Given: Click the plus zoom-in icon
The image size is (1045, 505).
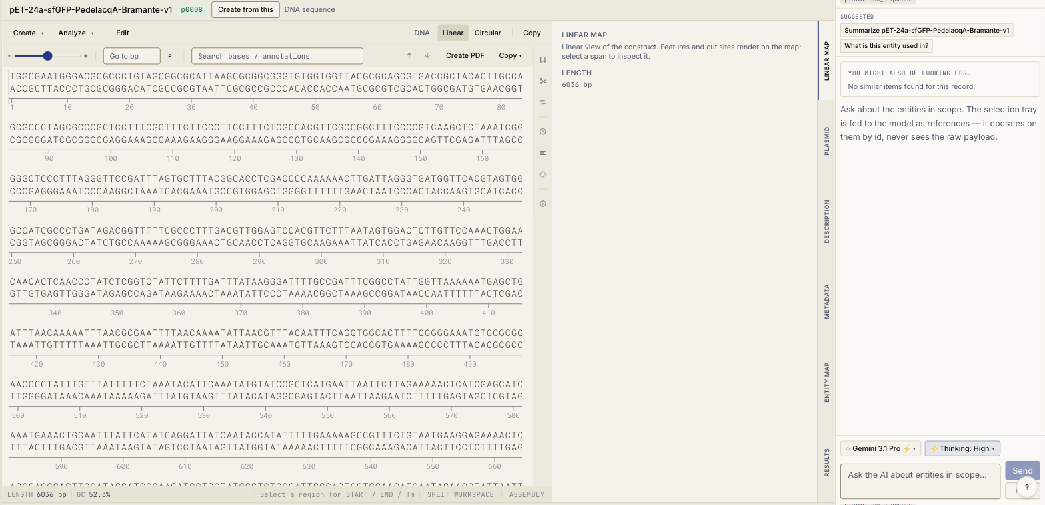Looking at the screenshot, I should pyautogui.click(x=86, y=56).
